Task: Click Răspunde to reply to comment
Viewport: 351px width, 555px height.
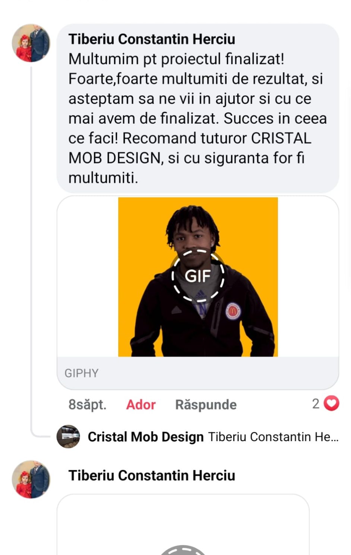Action: coord(206,405)
